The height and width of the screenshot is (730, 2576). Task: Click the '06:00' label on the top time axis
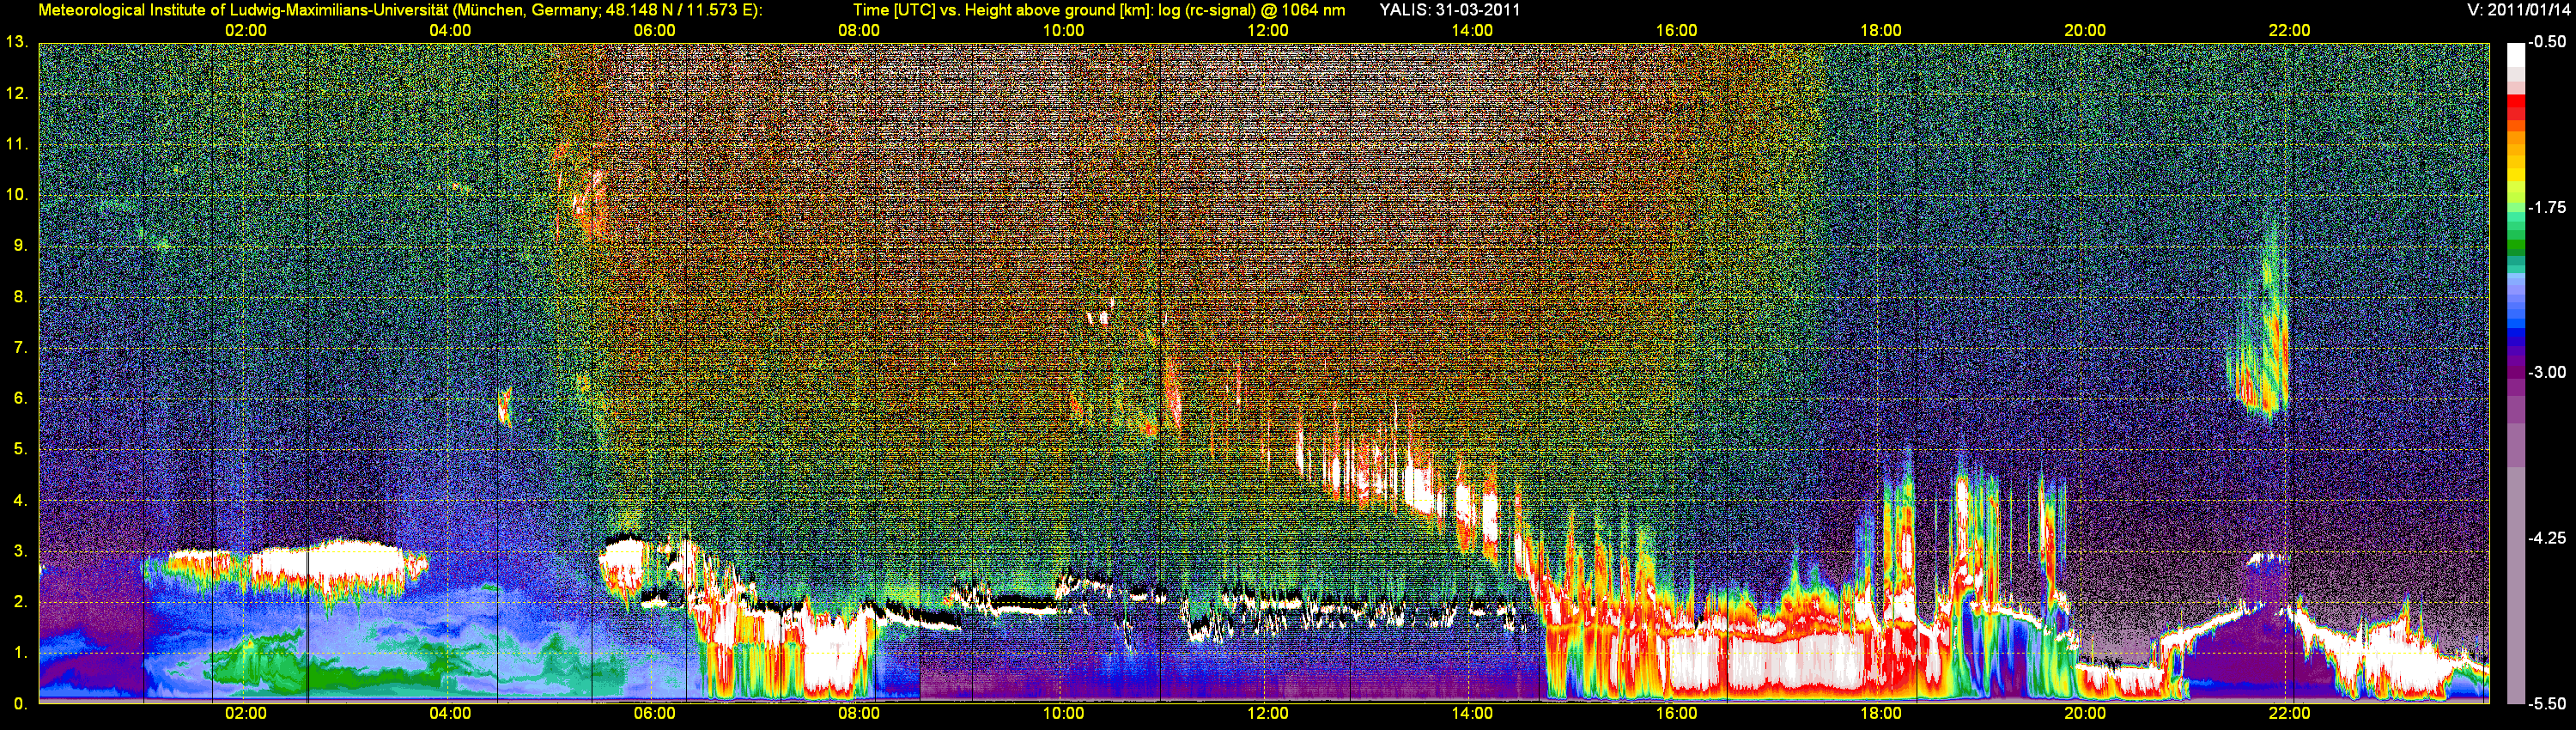coord(655,31)
